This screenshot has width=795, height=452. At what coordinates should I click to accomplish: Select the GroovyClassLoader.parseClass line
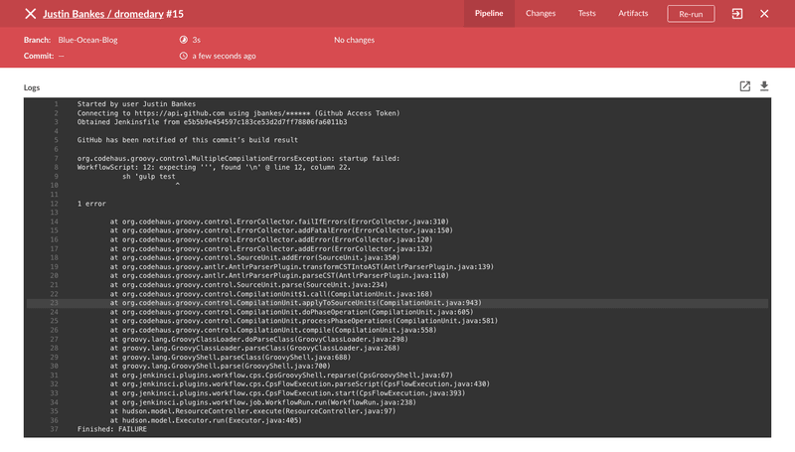(x=255, y=348)
